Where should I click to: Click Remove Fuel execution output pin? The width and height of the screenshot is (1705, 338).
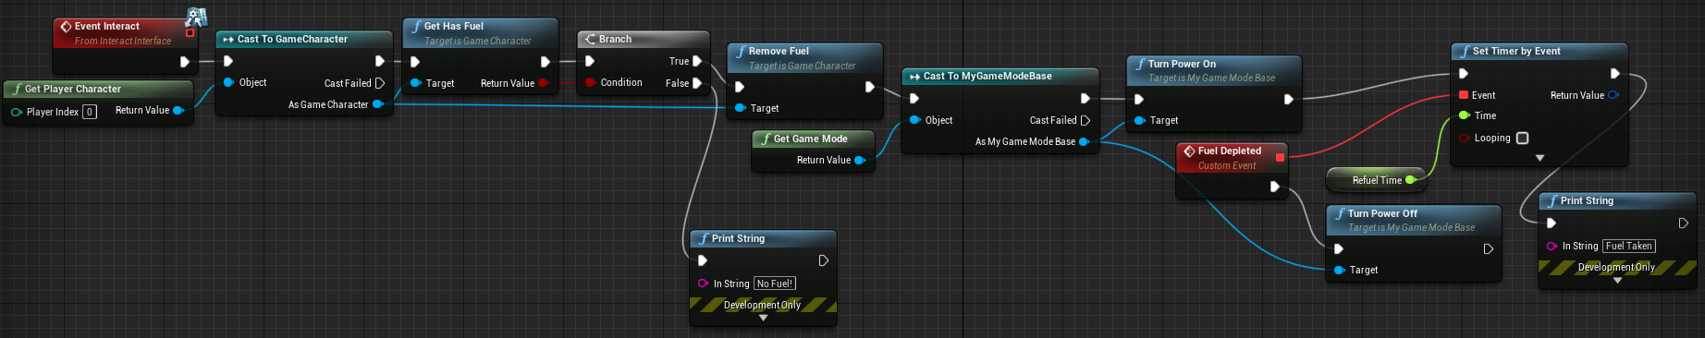pyautogui.click(x=870, y=87)
